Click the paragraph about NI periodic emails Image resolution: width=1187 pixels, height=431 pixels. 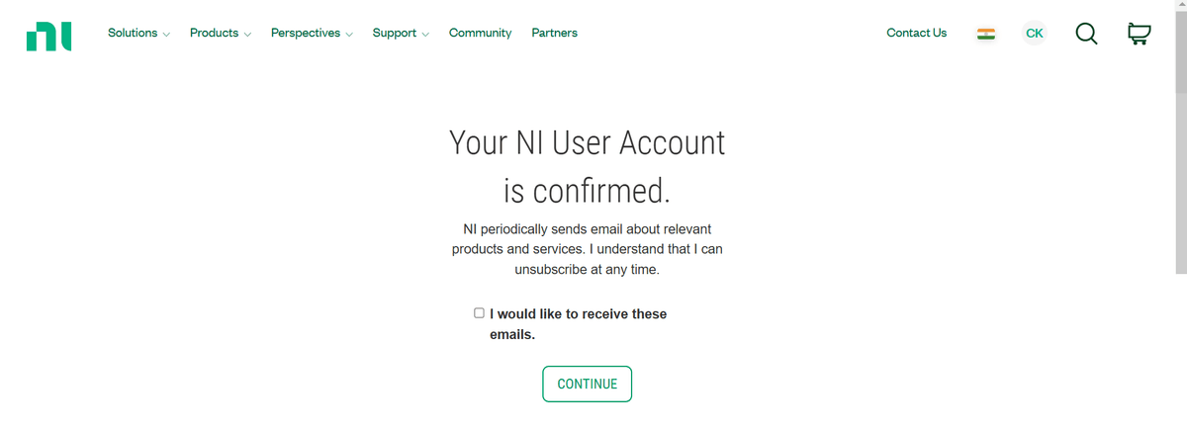587,249
